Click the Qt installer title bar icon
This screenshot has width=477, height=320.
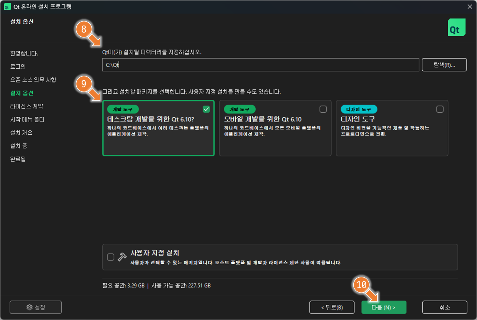tap(7, 7)
